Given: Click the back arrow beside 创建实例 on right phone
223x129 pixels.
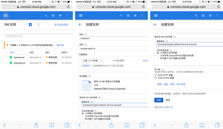Looking at the screenshot, I should point(155,24).
